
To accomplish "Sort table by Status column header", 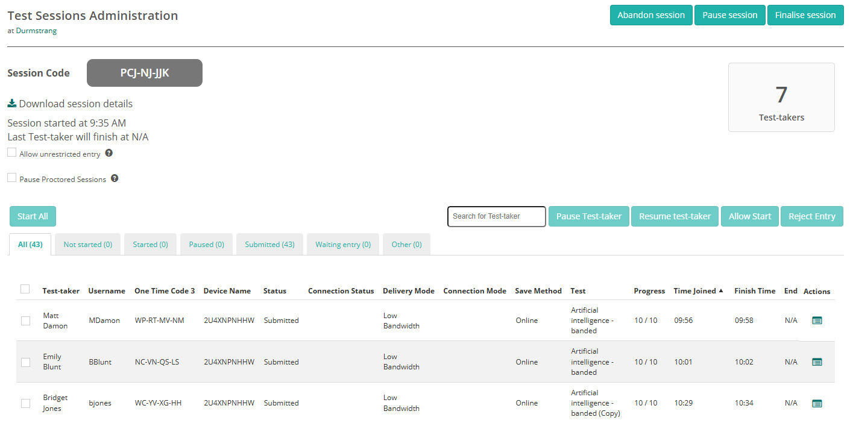I will pos(275,291).
